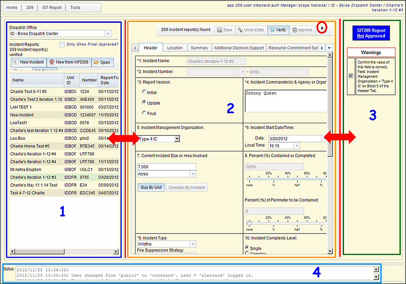Collapse toolbar with double-chevron icon
Screen dimensions: 406x284
click(322, 28)
